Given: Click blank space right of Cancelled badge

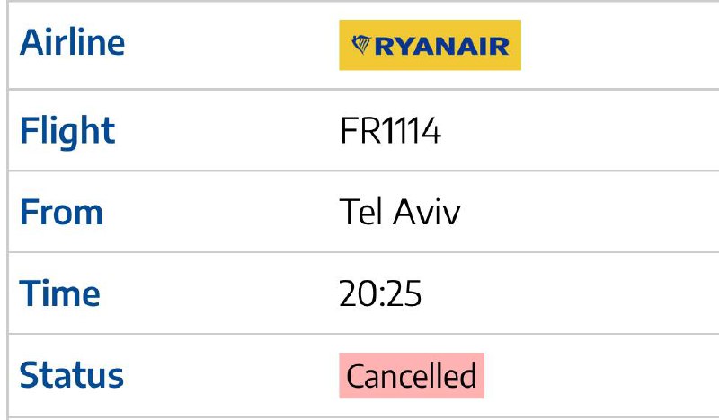Looking at the screenshot, I should pyautogui.click(x=601, y=375).
